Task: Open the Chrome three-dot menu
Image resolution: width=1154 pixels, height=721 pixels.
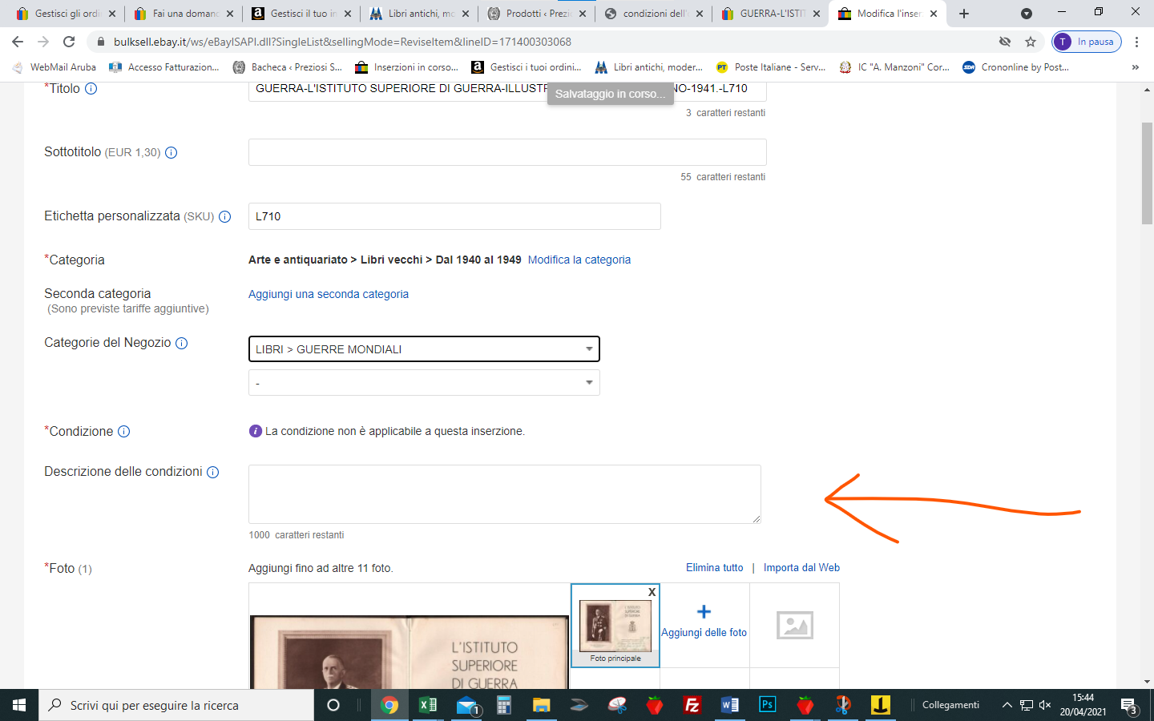Action: point(1136,42)
